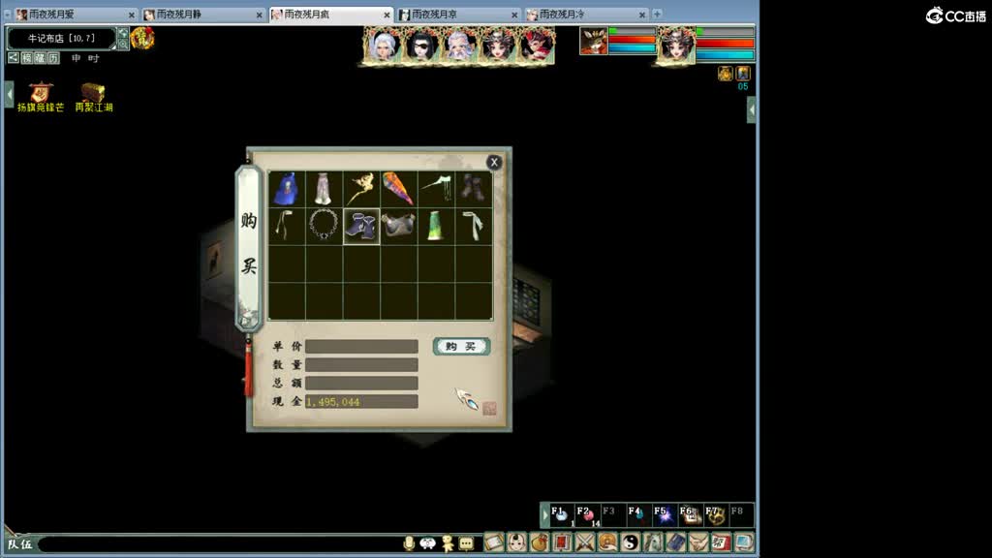
Task: Open the handshake friends icon
Action: pos(698,542)
